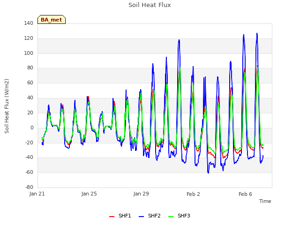Click the 100 y-axis tick label

click(x=29, y=53)
